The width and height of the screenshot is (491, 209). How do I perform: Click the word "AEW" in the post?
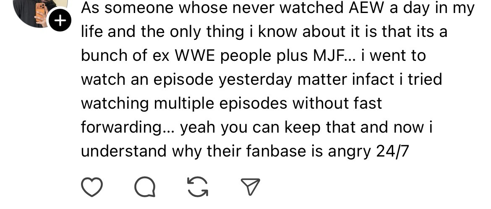366,8
